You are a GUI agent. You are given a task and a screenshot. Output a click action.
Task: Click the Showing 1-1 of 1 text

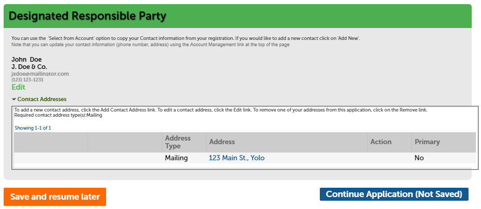pyautogui.click(x=33, y=128)
